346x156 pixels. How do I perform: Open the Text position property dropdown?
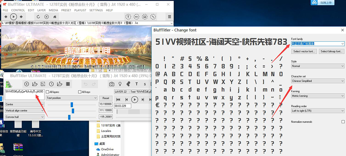coord(72,98)
